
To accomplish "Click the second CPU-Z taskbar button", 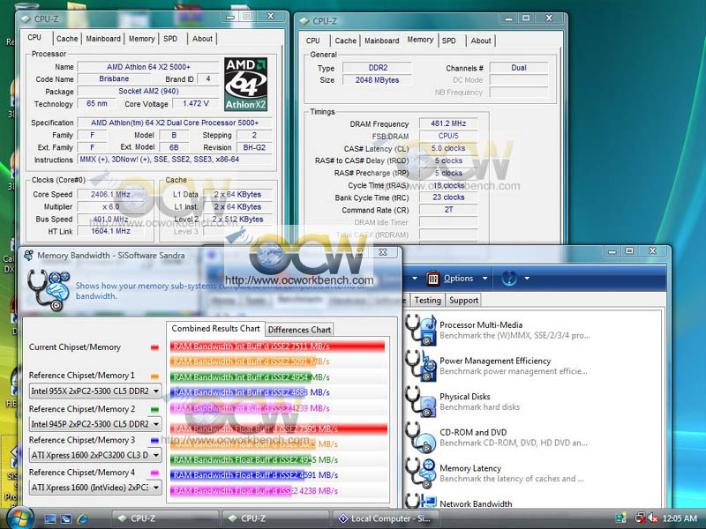I will click(274, 518).
